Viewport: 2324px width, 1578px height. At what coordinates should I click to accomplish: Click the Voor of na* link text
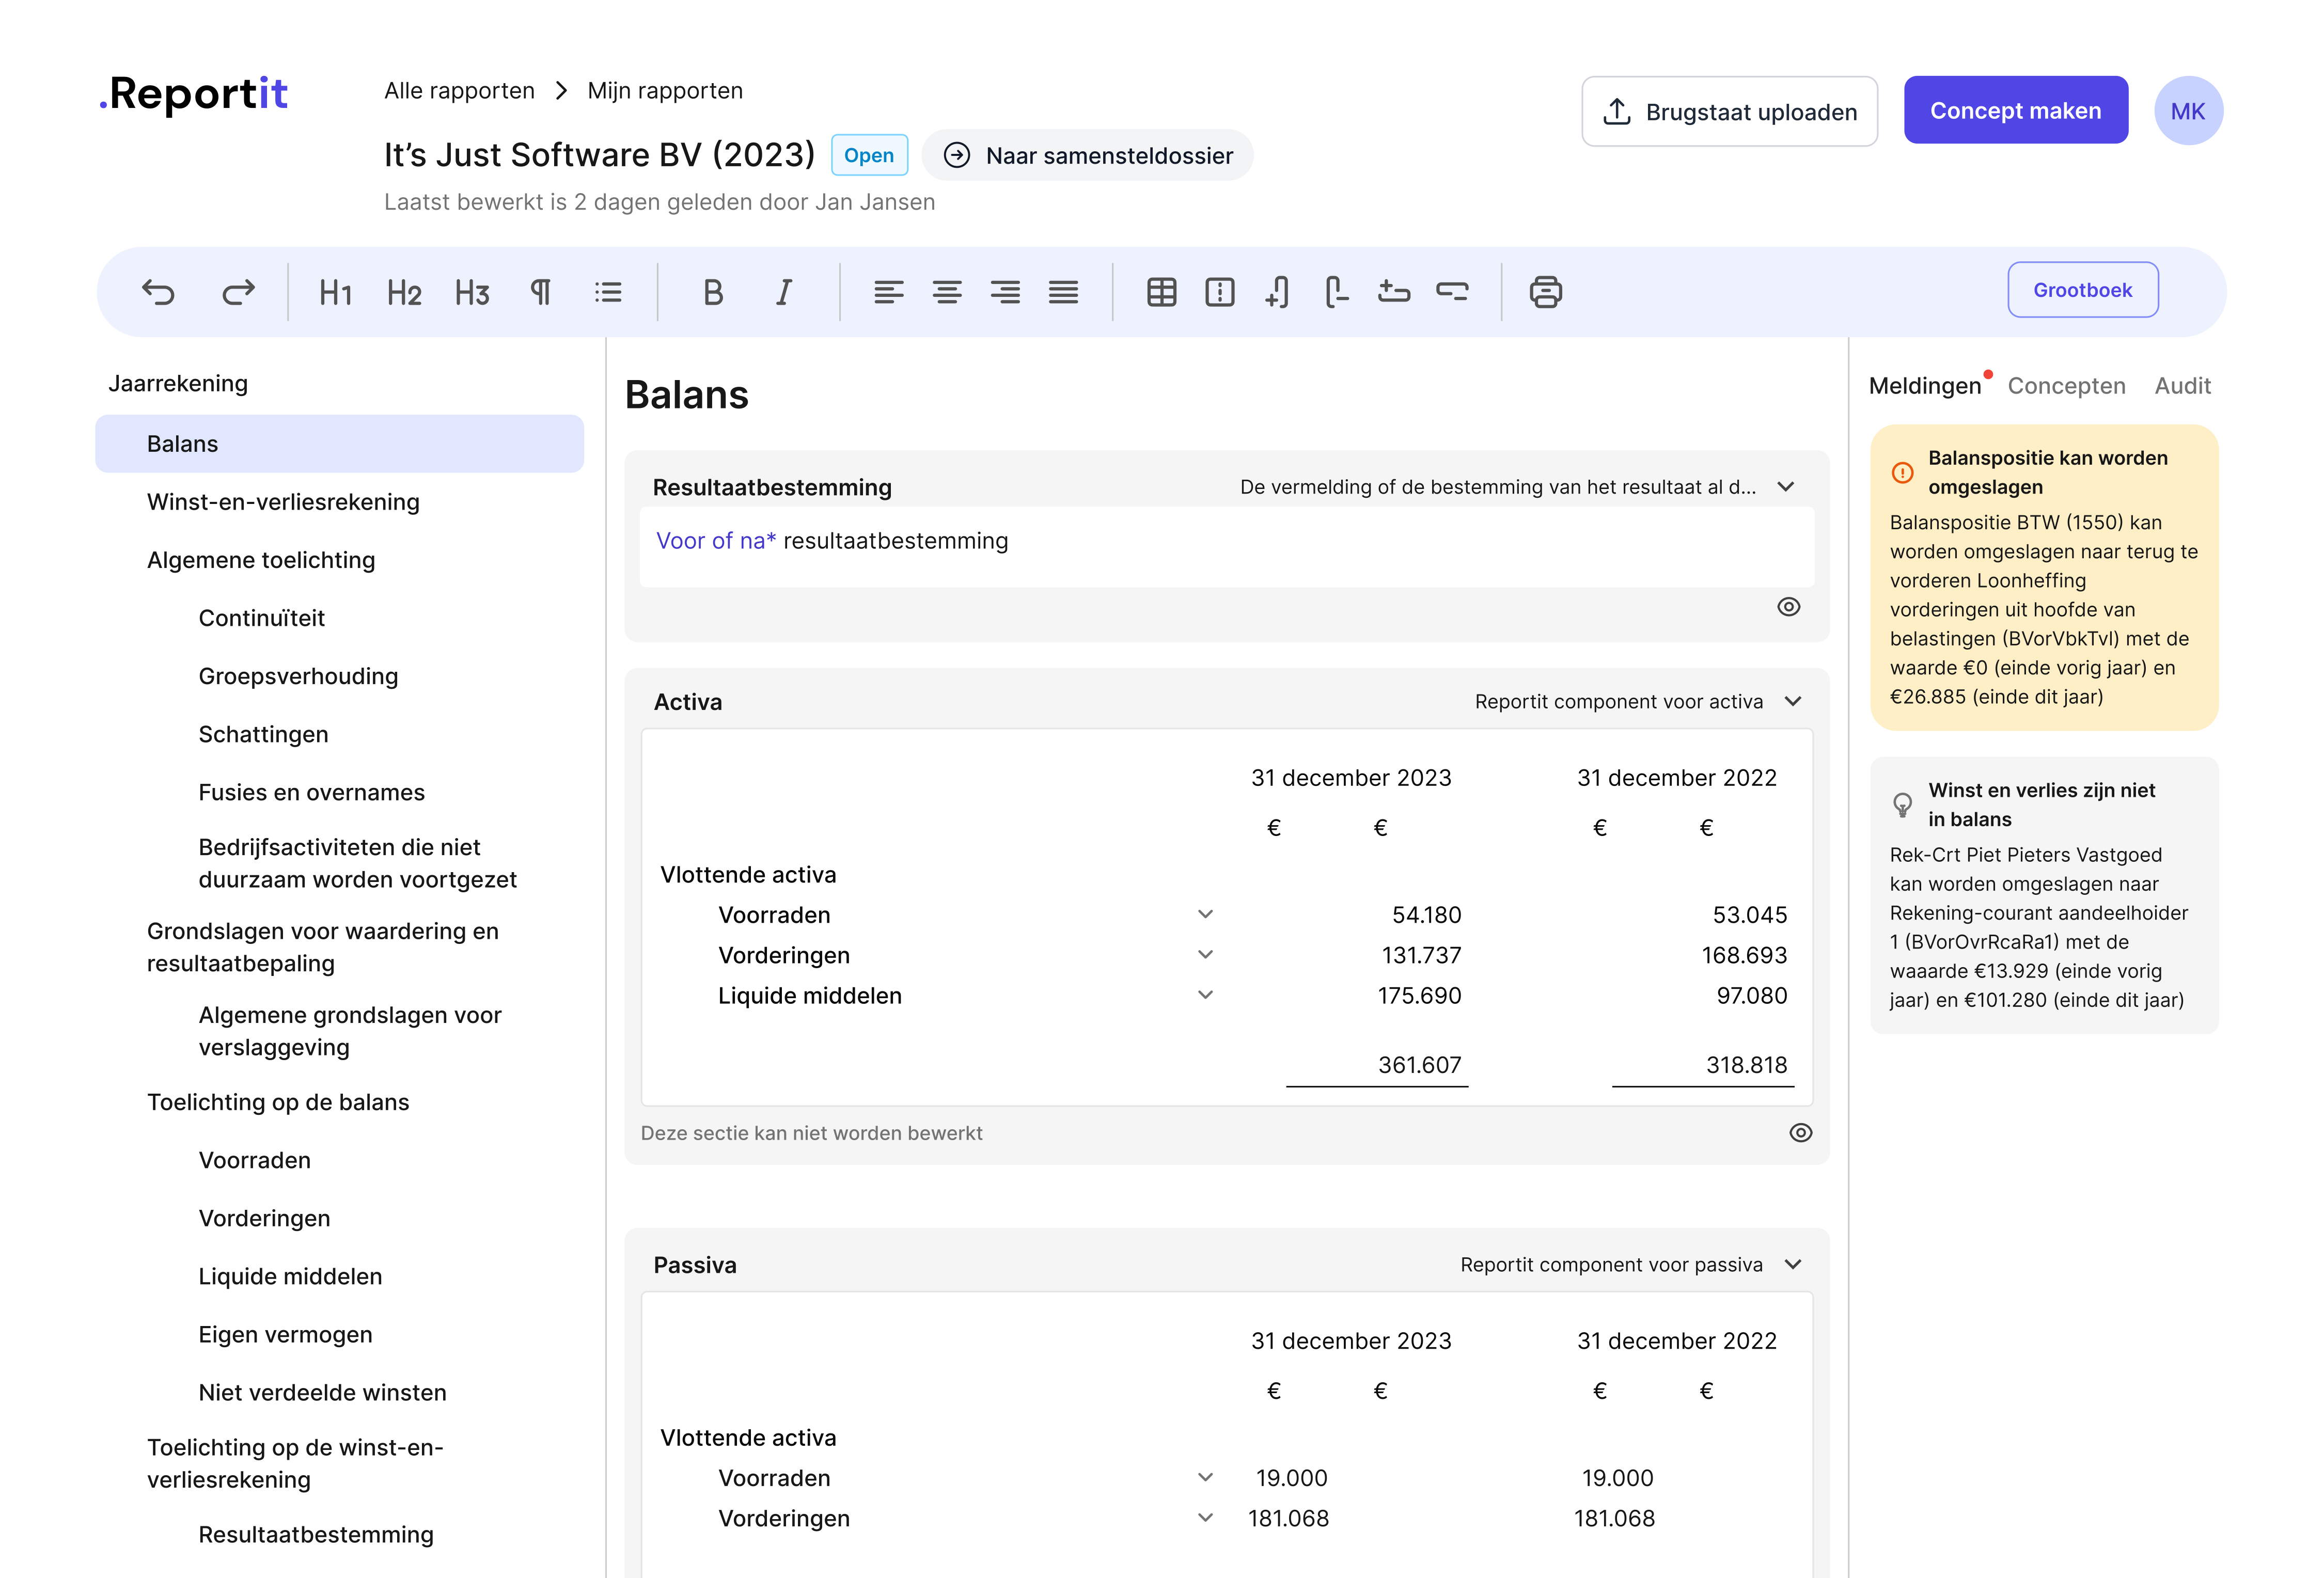click(716, 541)
